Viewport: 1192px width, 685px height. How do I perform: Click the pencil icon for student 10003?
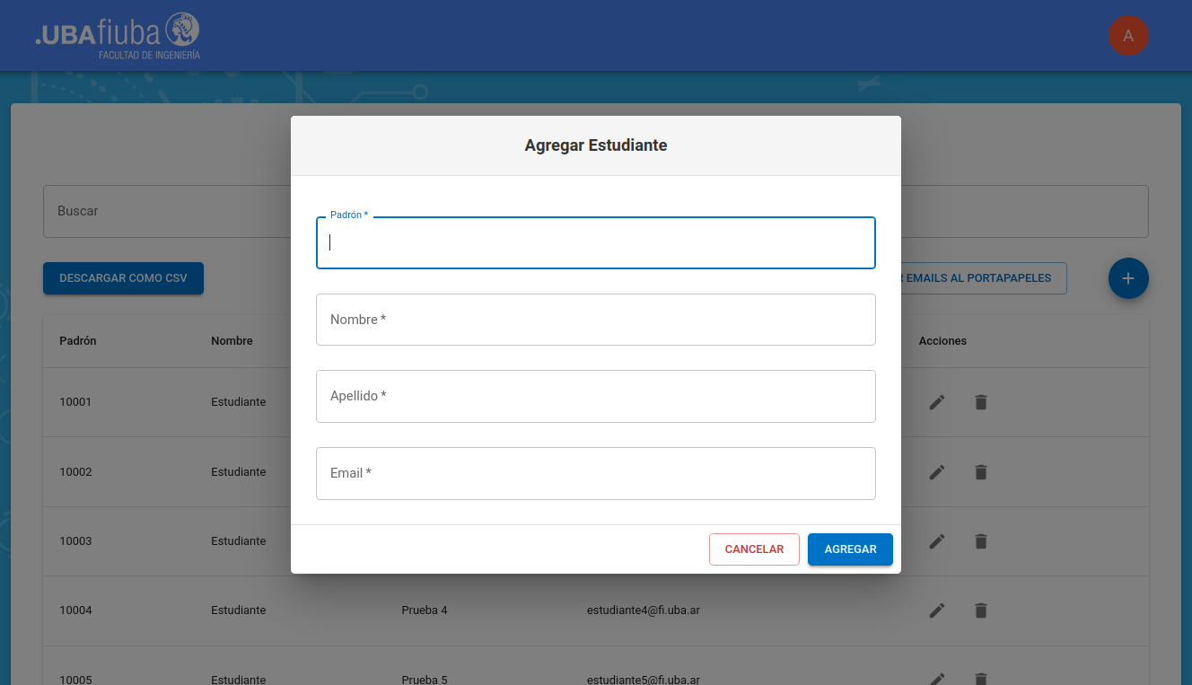[936, 541]
